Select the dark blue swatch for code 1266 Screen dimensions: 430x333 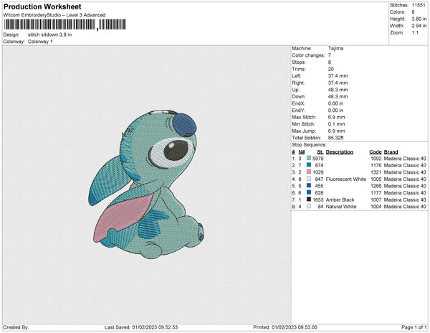pyautogui.click(x=309, y=186)
